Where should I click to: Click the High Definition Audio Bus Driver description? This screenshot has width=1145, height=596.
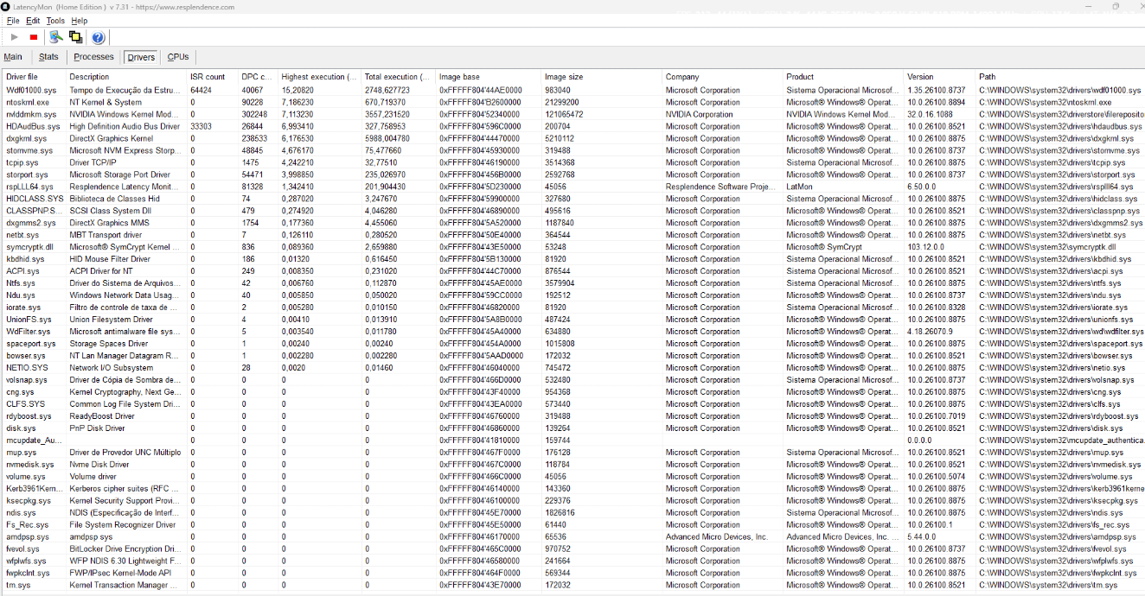pos(125,126)
